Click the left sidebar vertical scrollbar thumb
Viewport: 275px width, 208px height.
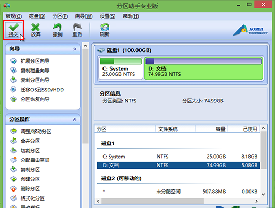click(x=85, y=96)
